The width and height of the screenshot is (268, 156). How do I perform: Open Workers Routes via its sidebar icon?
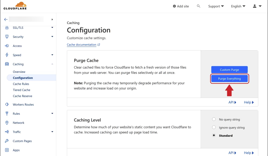[7, 104]
